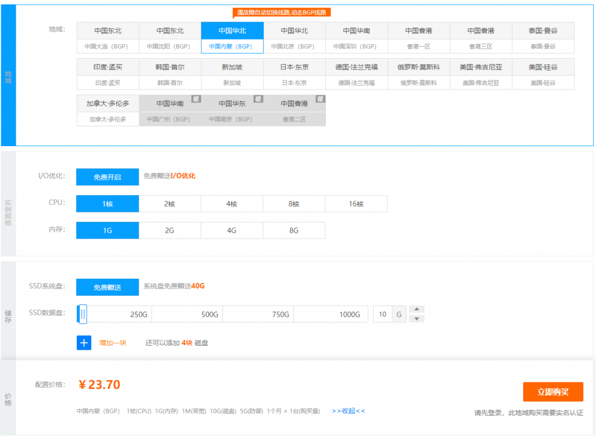Click the 增加一块 link
Viewport: 596px width, 436px height.
point(112,343)
